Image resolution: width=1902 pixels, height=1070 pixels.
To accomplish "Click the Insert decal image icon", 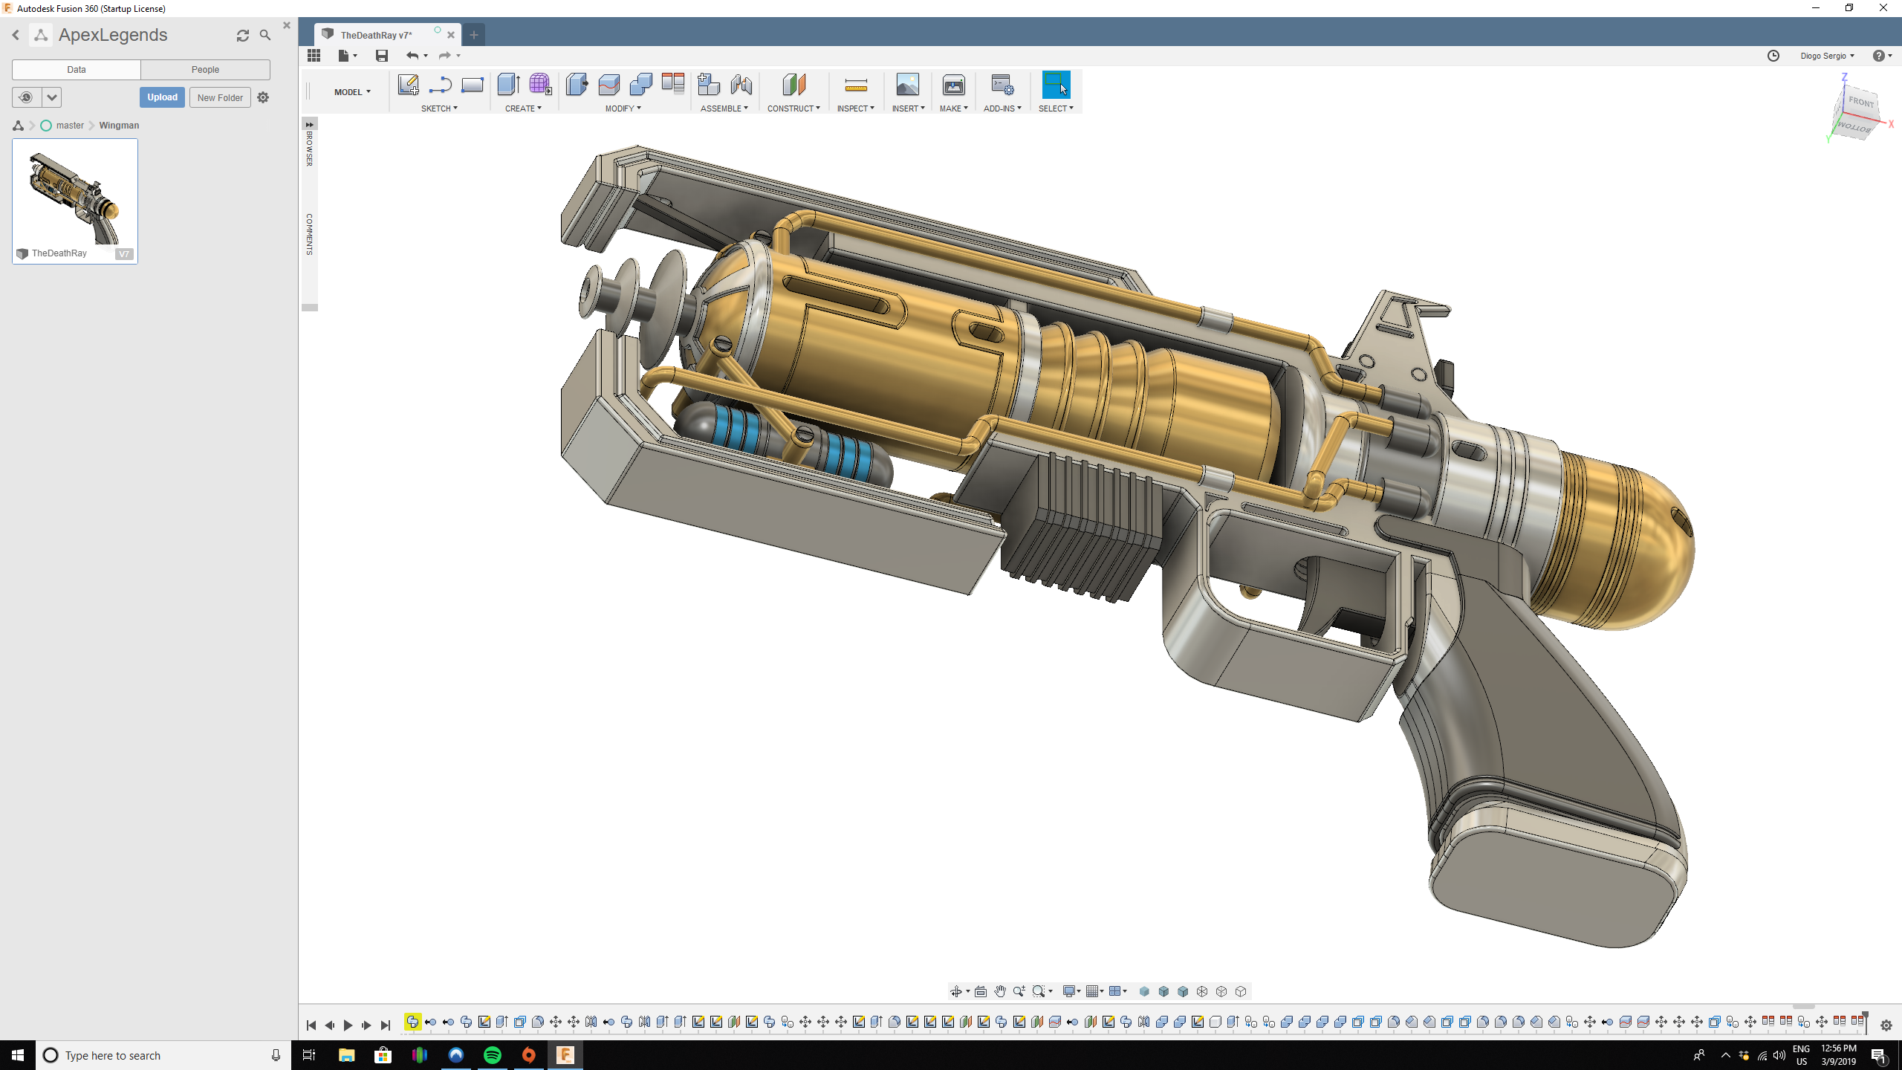I will (x=908, y=85).
